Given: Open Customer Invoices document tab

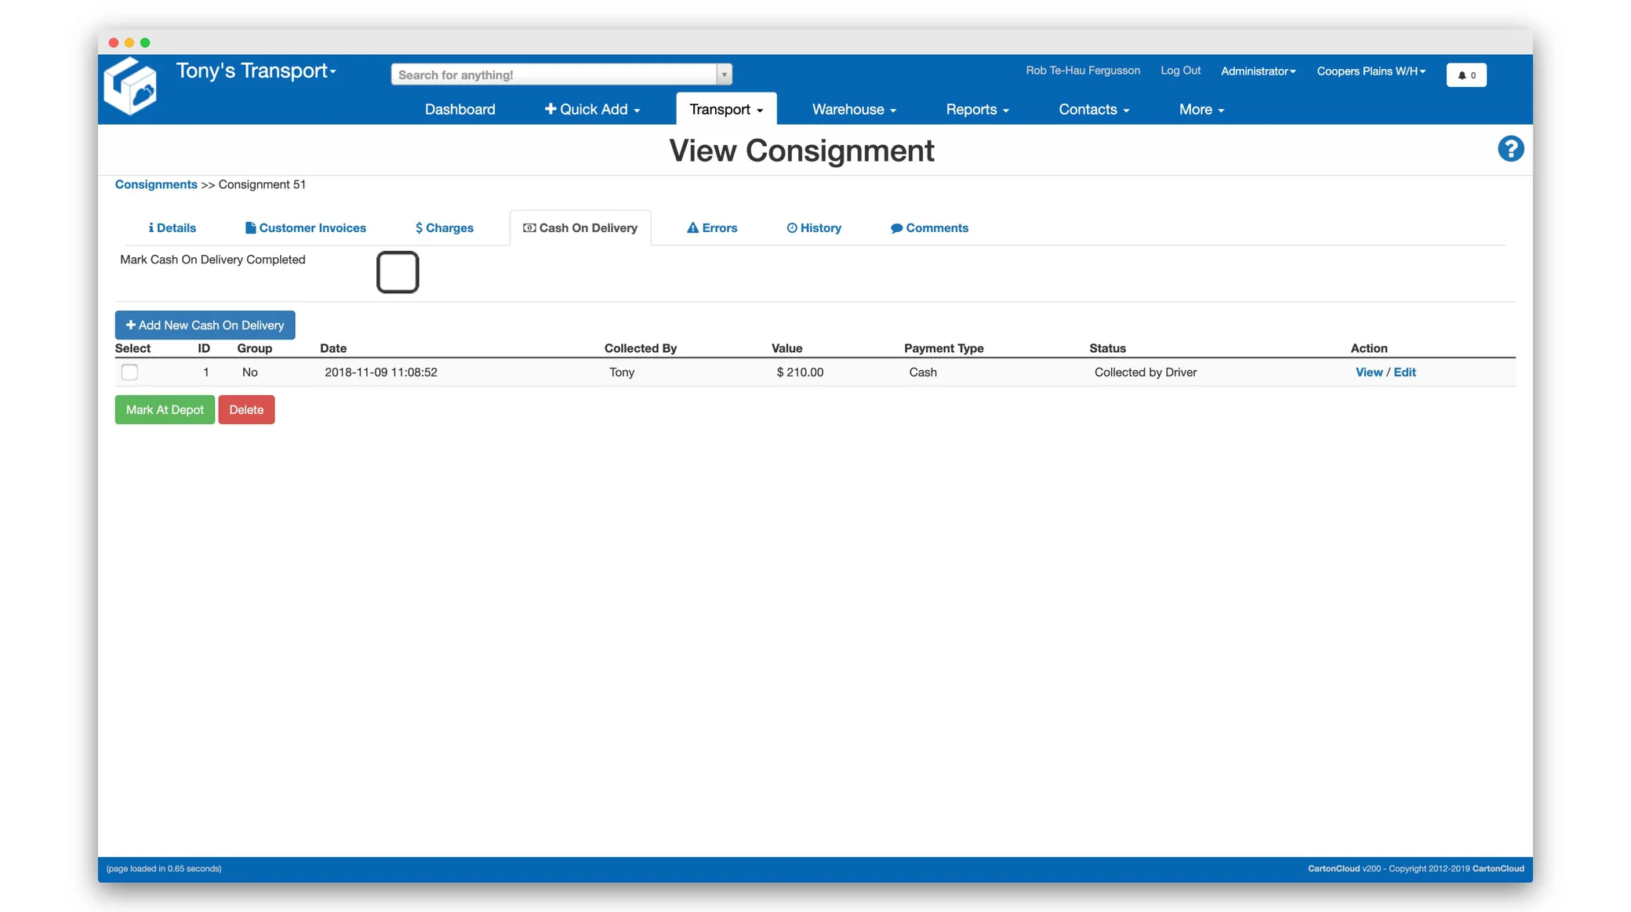Looking at the screenshot, I should pos(305,227).
